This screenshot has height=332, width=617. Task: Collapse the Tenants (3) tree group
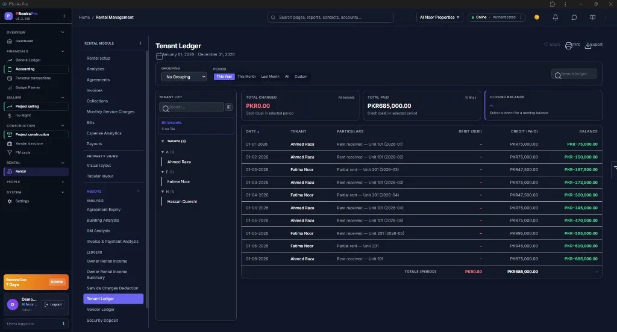click(x=163, y=141)
